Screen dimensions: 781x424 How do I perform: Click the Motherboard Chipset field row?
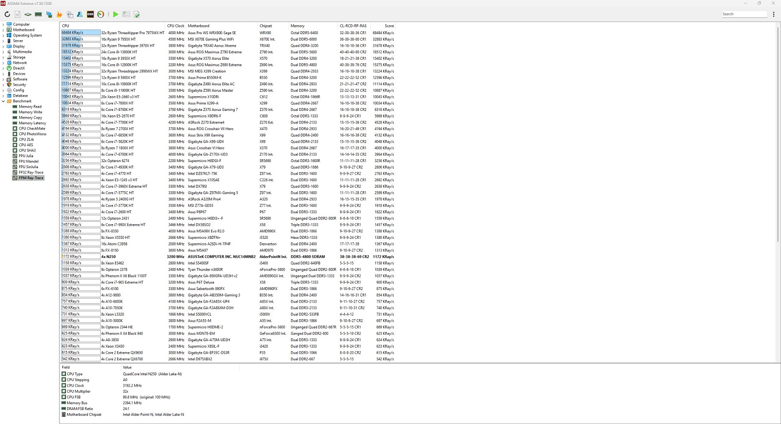click(151, 415)
